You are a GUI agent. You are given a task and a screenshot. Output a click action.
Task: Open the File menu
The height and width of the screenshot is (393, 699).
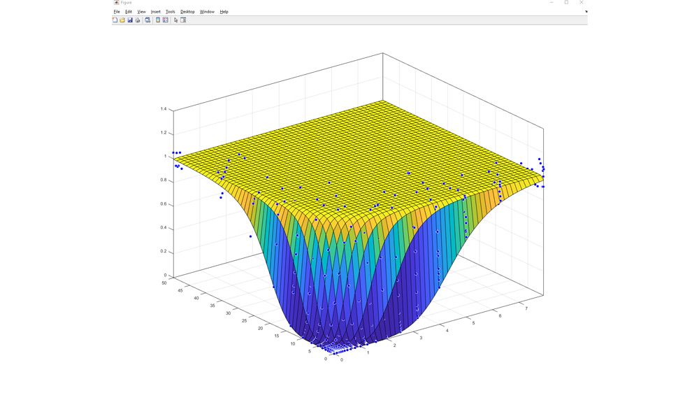[117, 12]
